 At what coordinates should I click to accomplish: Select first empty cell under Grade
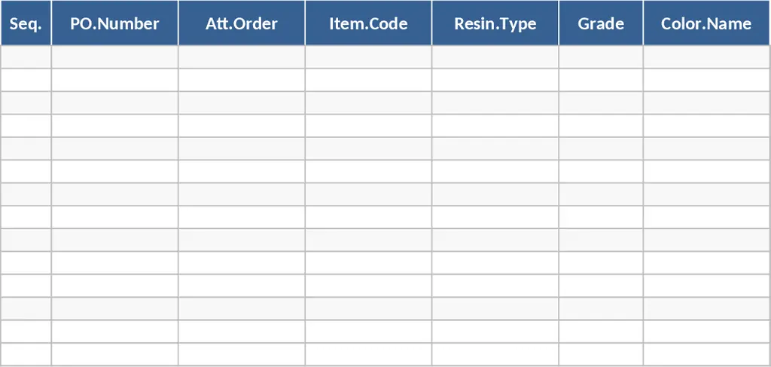(601, 57)
